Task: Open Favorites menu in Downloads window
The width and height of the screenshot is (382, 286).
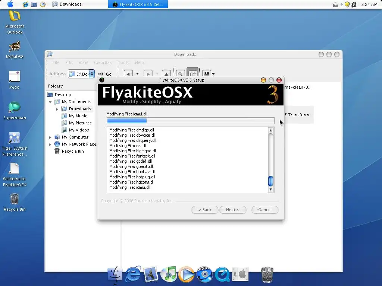Action: click(x=103, y=63)
